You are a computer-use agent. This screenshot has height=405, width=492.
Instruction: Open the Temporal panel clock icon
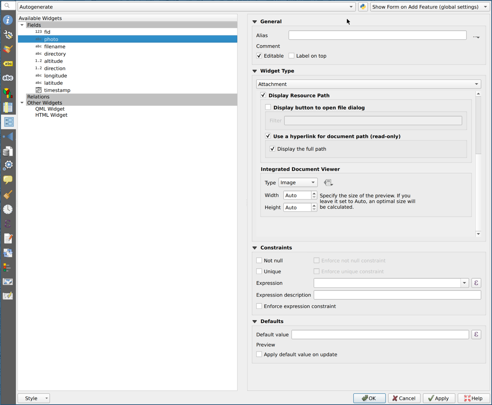tap(8, 209)
